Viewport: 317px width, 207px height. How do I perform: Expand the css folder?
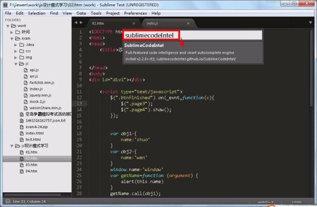[15, 51]
